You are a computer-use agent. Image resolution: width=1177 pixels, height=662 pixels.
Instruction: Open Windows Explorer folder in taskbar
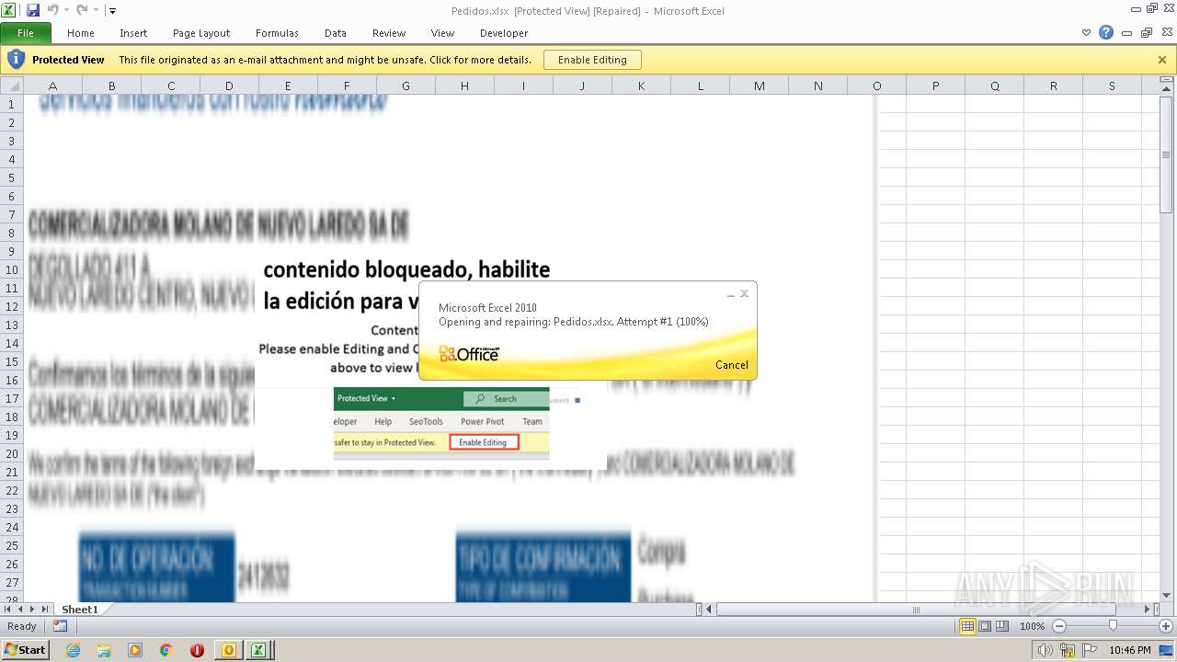click(104, 650)
